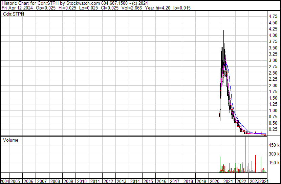Viewport: 281px width, 184px height.
Task: Select the 2022 year label
Action: tap(241, 181)
